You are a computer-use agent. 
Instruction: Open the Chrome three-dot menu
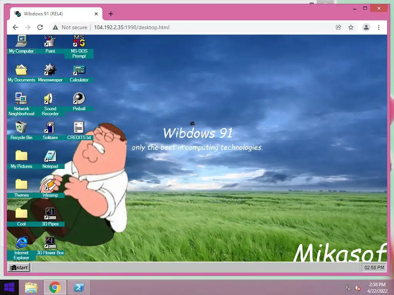[x=379, y=27]
